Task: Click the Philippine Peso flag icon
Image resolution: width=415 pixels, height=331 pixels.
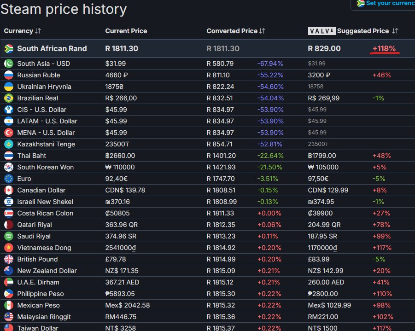Action: [9, 294]
